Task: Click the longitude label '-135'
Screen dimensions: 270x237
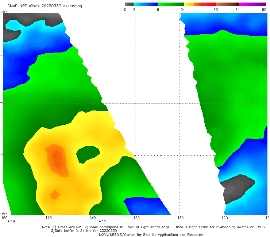Action: [135, 218]
